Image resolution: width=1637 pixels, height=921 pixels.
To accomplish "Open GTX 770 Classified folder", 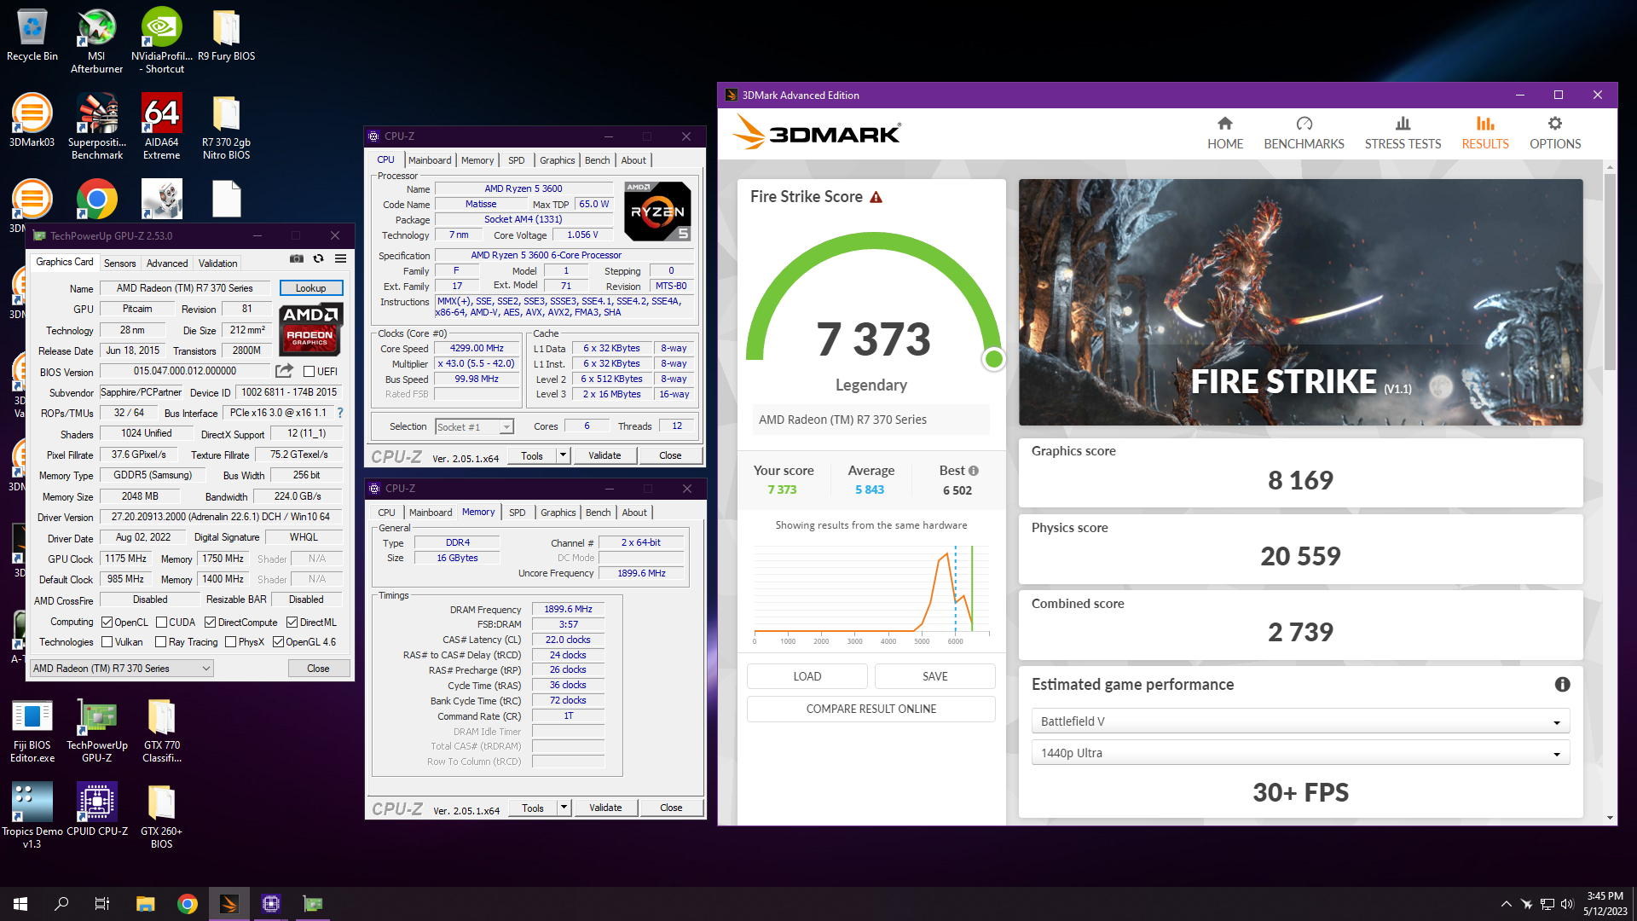I will 161,730.
